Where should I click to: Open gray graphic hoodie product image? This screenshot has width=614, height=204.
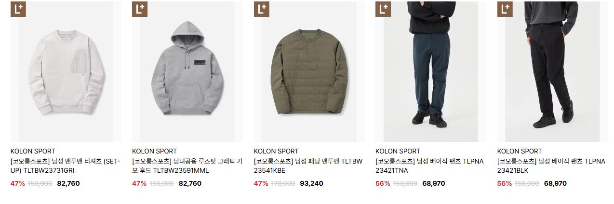click(x=187, y=72)
